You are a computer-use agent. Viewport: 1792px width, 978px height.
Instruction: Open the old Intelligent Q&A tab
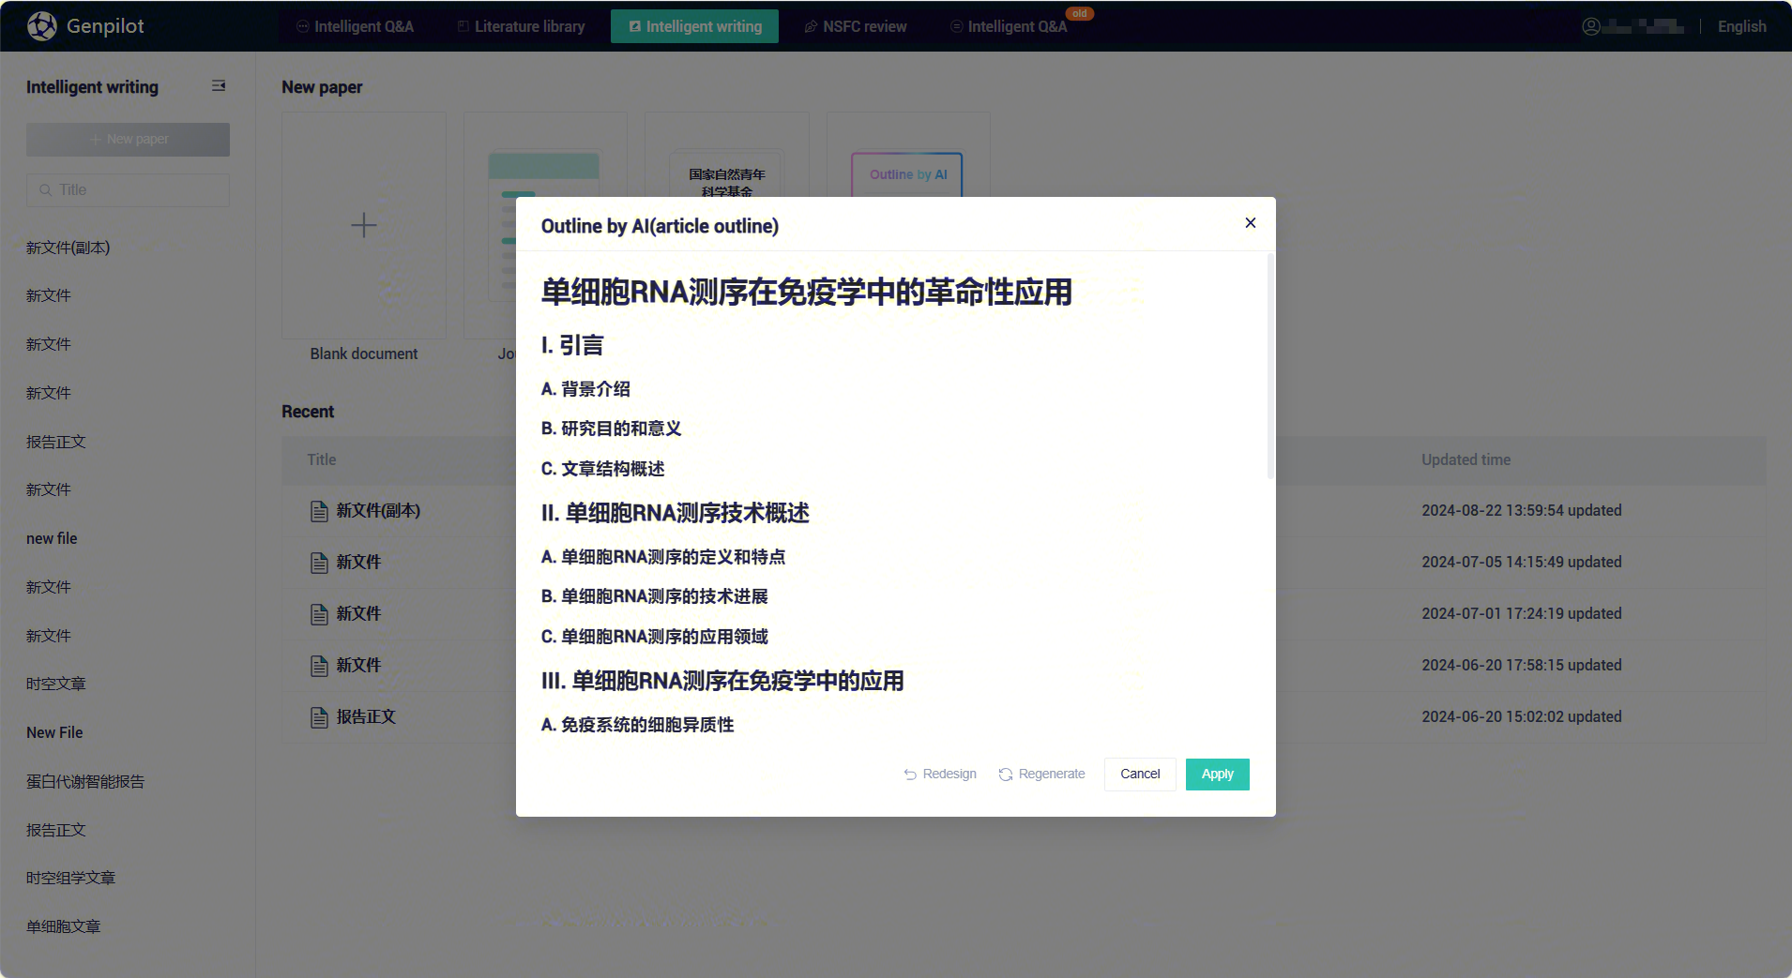click(1009, 26)
